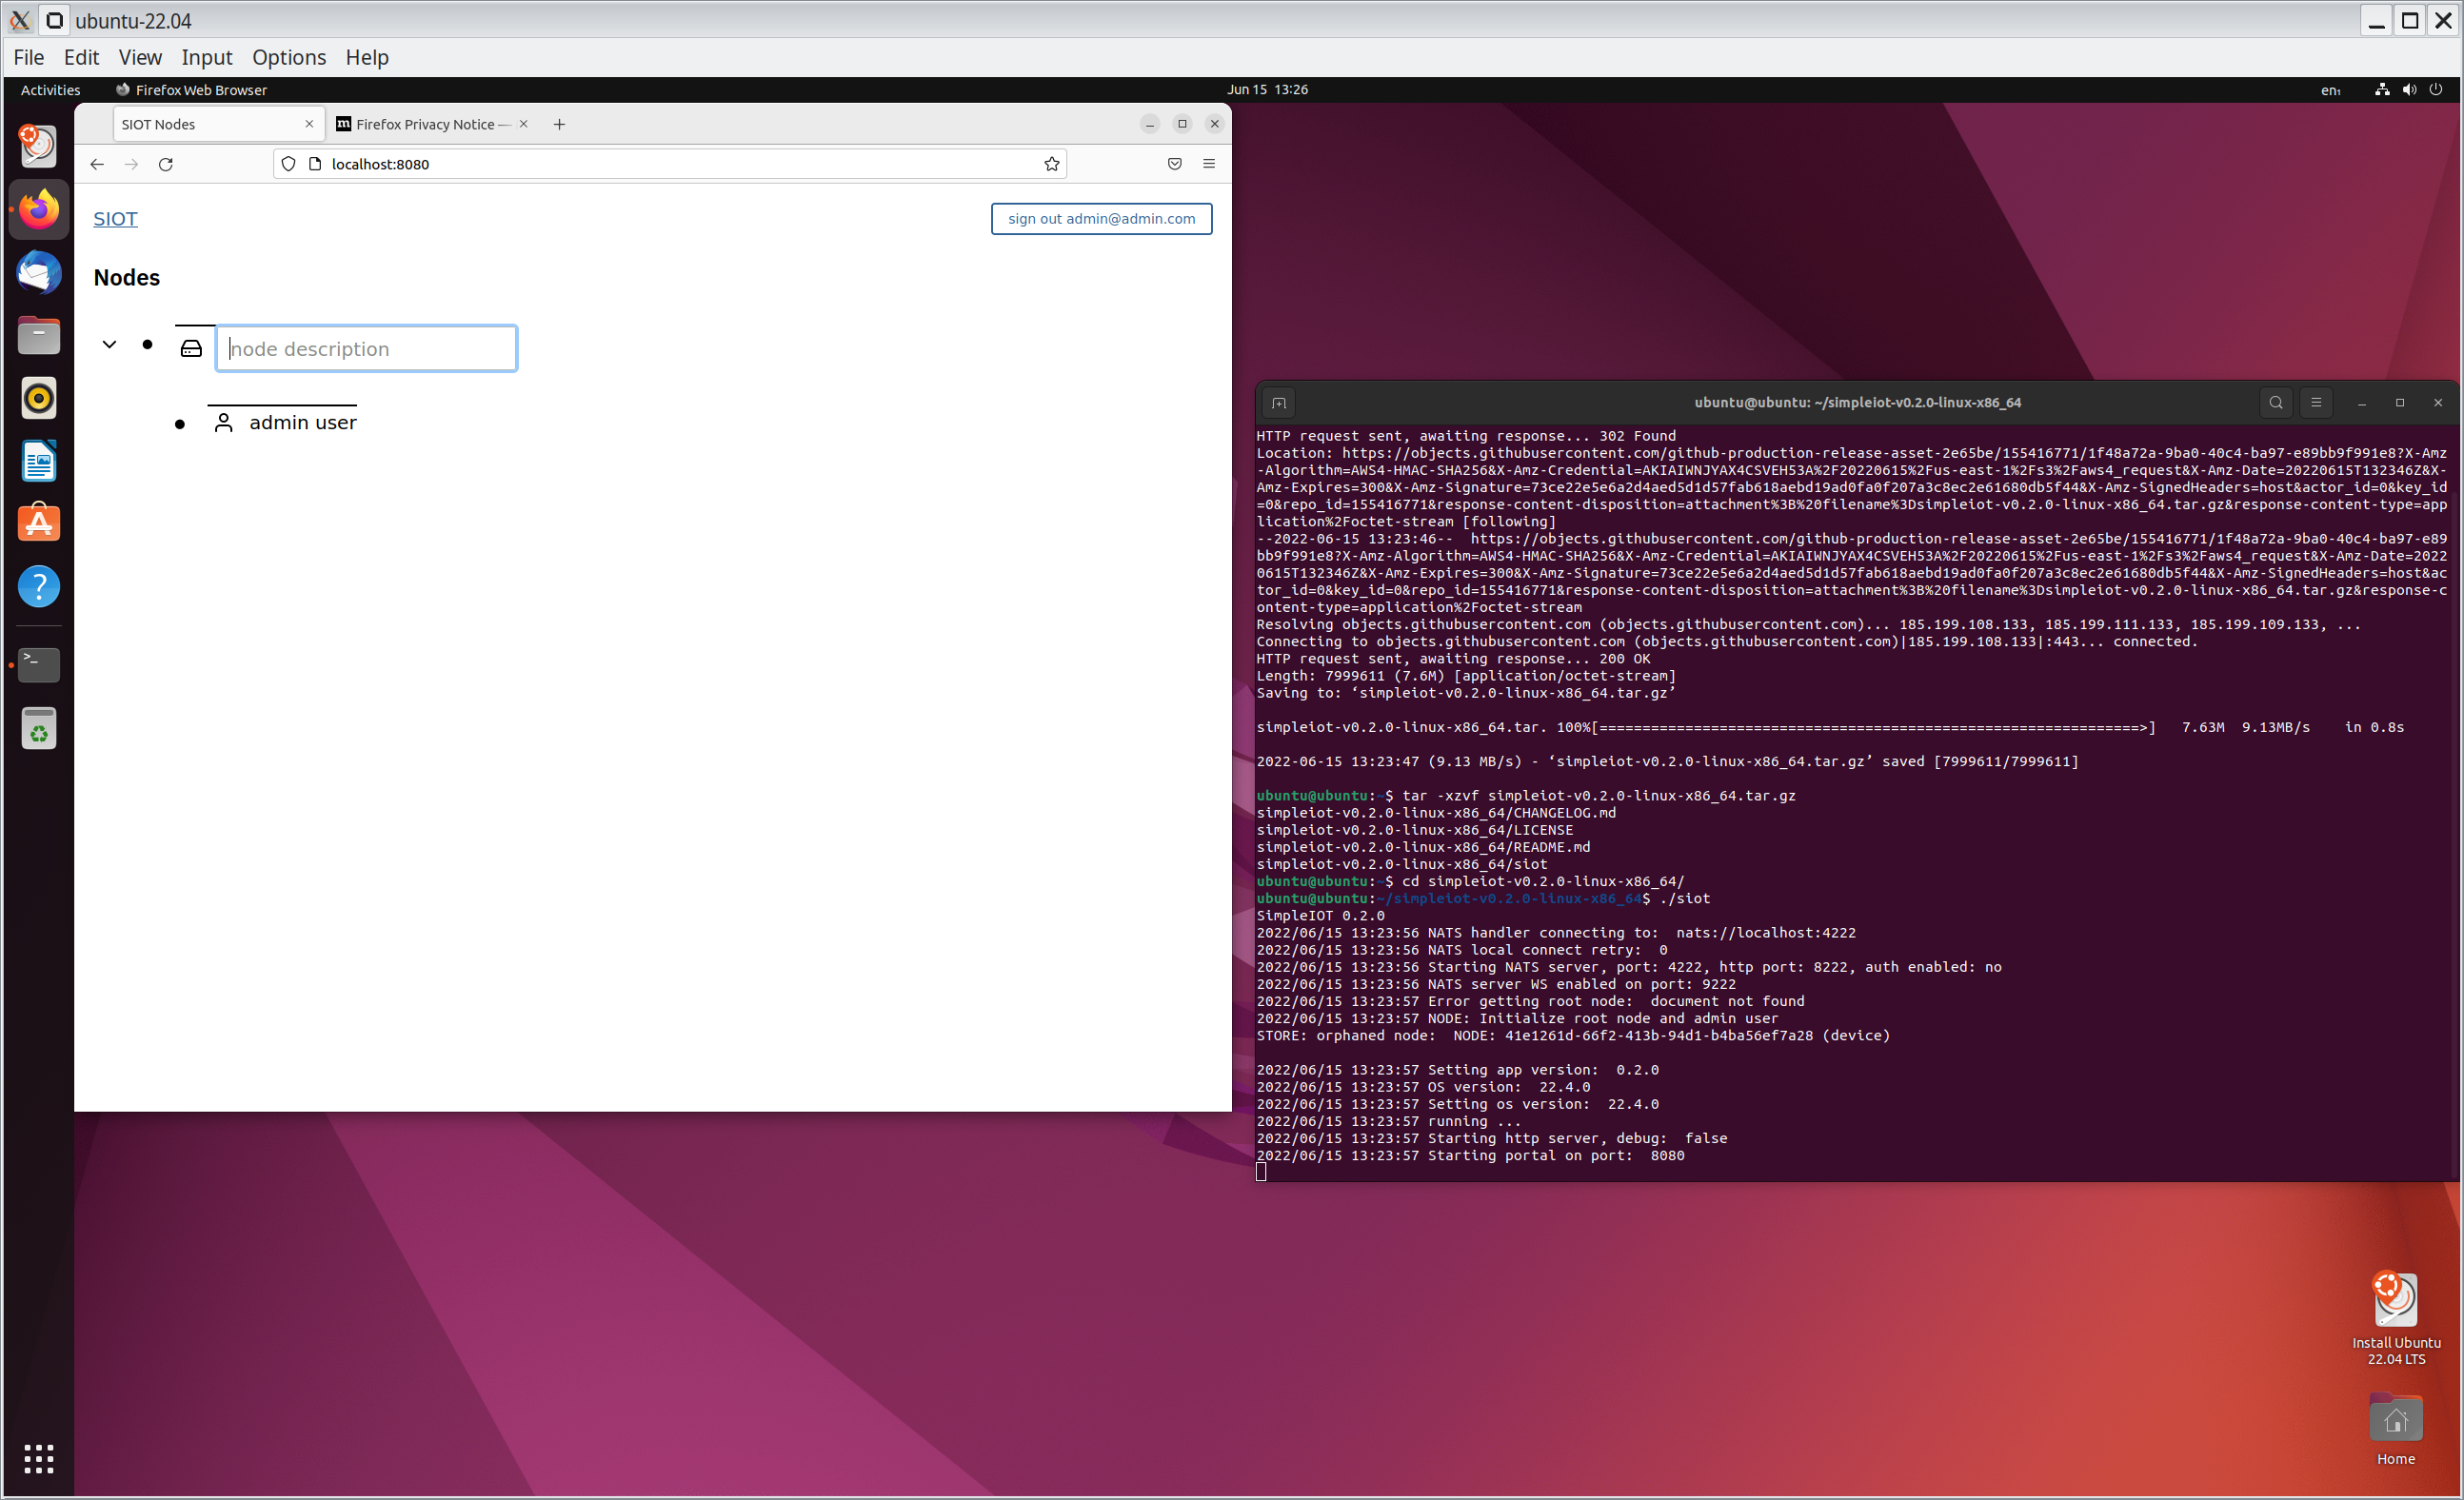Bookmark this page using the star icon
Screen dimensions: 2464x1500
coord(1052,164)
